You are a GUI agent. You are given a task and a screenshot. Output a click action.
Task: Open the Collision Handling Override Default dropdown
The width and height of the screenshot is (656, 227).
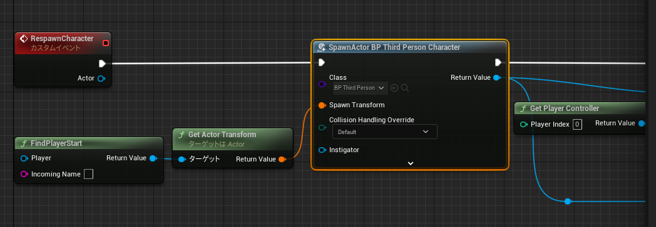[385, 132]
